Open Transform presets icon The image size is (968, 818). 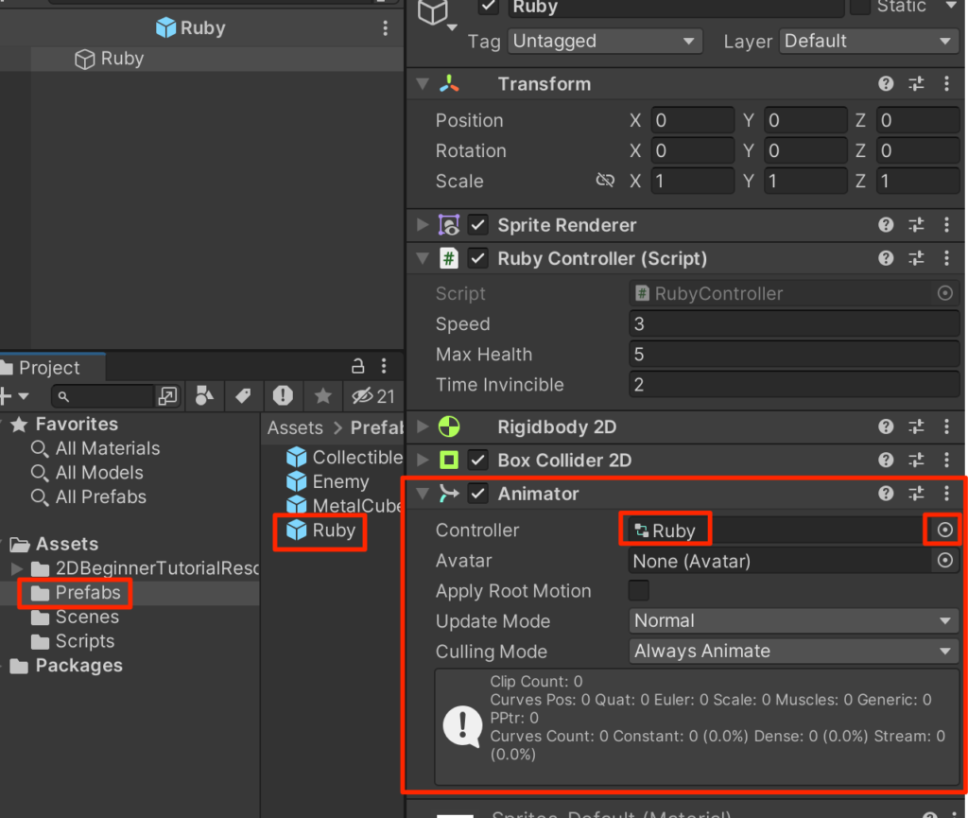click(x=916, y=84)
